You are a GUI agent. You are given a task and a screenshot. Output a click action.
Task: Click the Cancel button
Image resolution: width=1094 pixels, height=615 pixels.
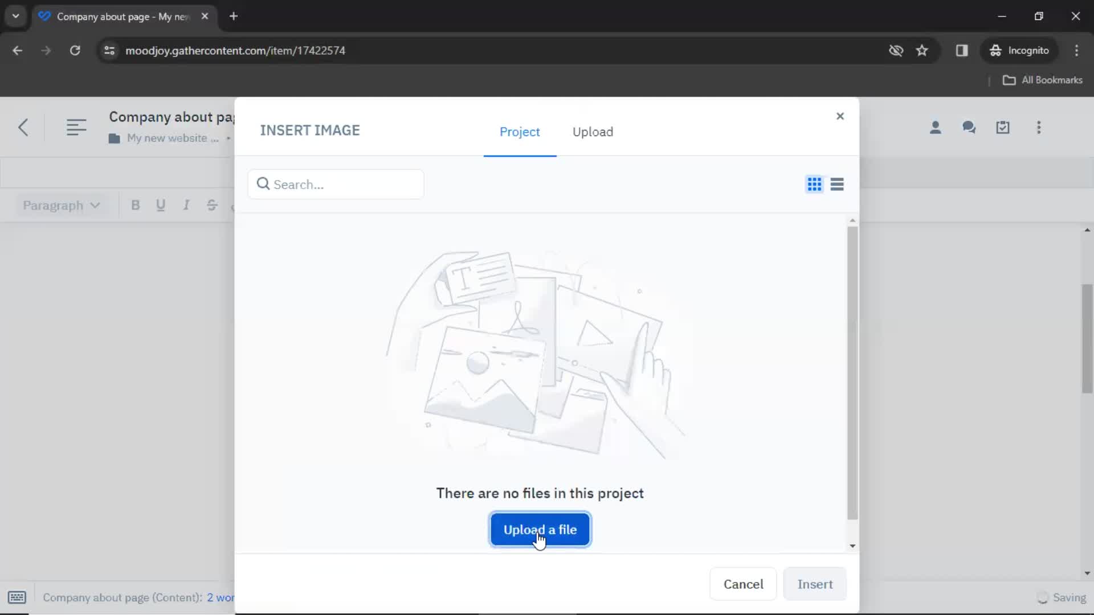[x=743, y=584]
